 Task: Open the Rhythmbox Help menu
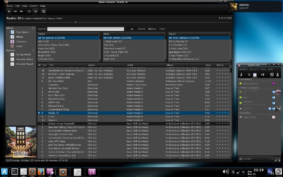point(43,6)
